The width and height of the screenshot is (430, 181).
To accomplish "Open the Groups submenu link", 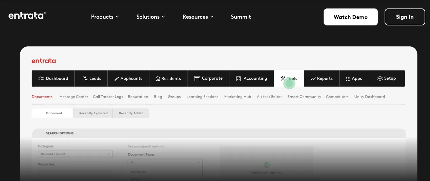I will (x=174, y=97).
